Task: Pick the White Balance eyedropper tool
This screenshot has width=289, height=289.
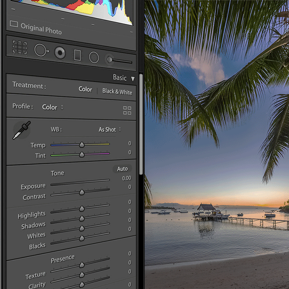Action: (x=21, y=130)
